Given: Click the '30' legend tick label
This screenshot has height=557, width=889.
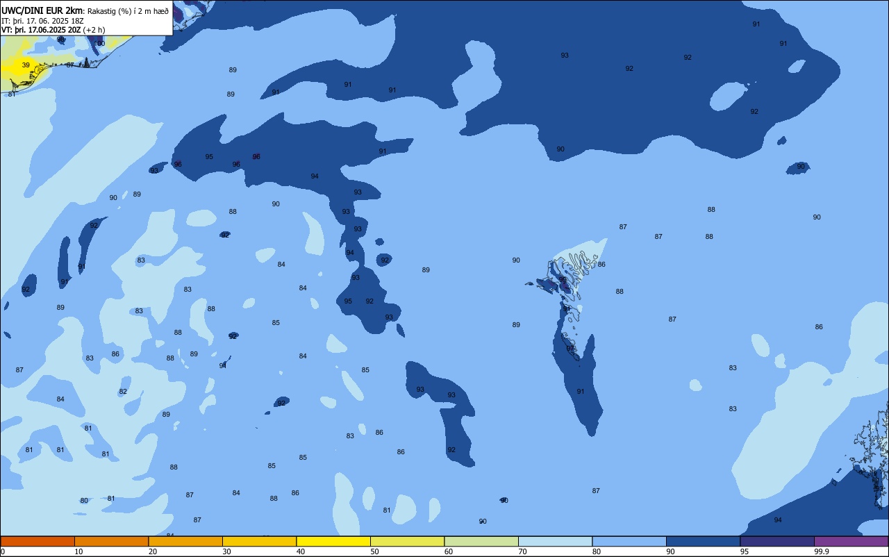Looking at the screenshot, I should tap(226, 551).
